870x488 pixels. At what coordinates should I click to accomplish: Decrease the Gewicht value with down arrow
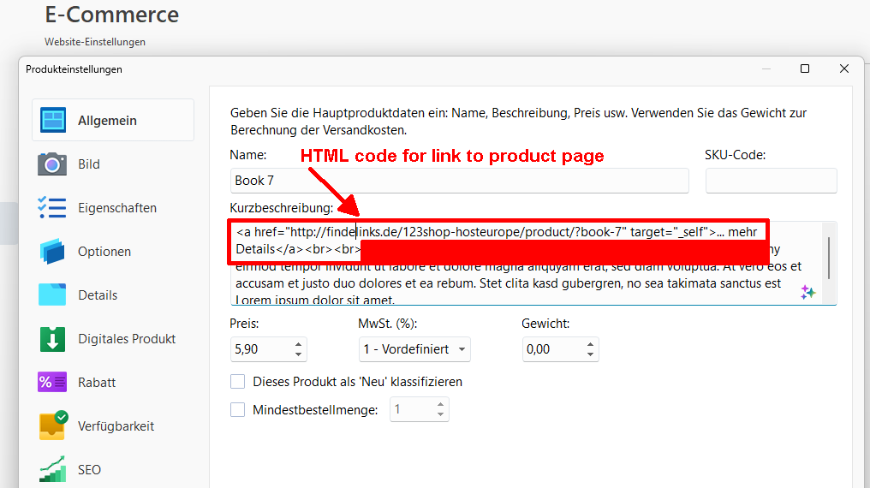(590, 354)
